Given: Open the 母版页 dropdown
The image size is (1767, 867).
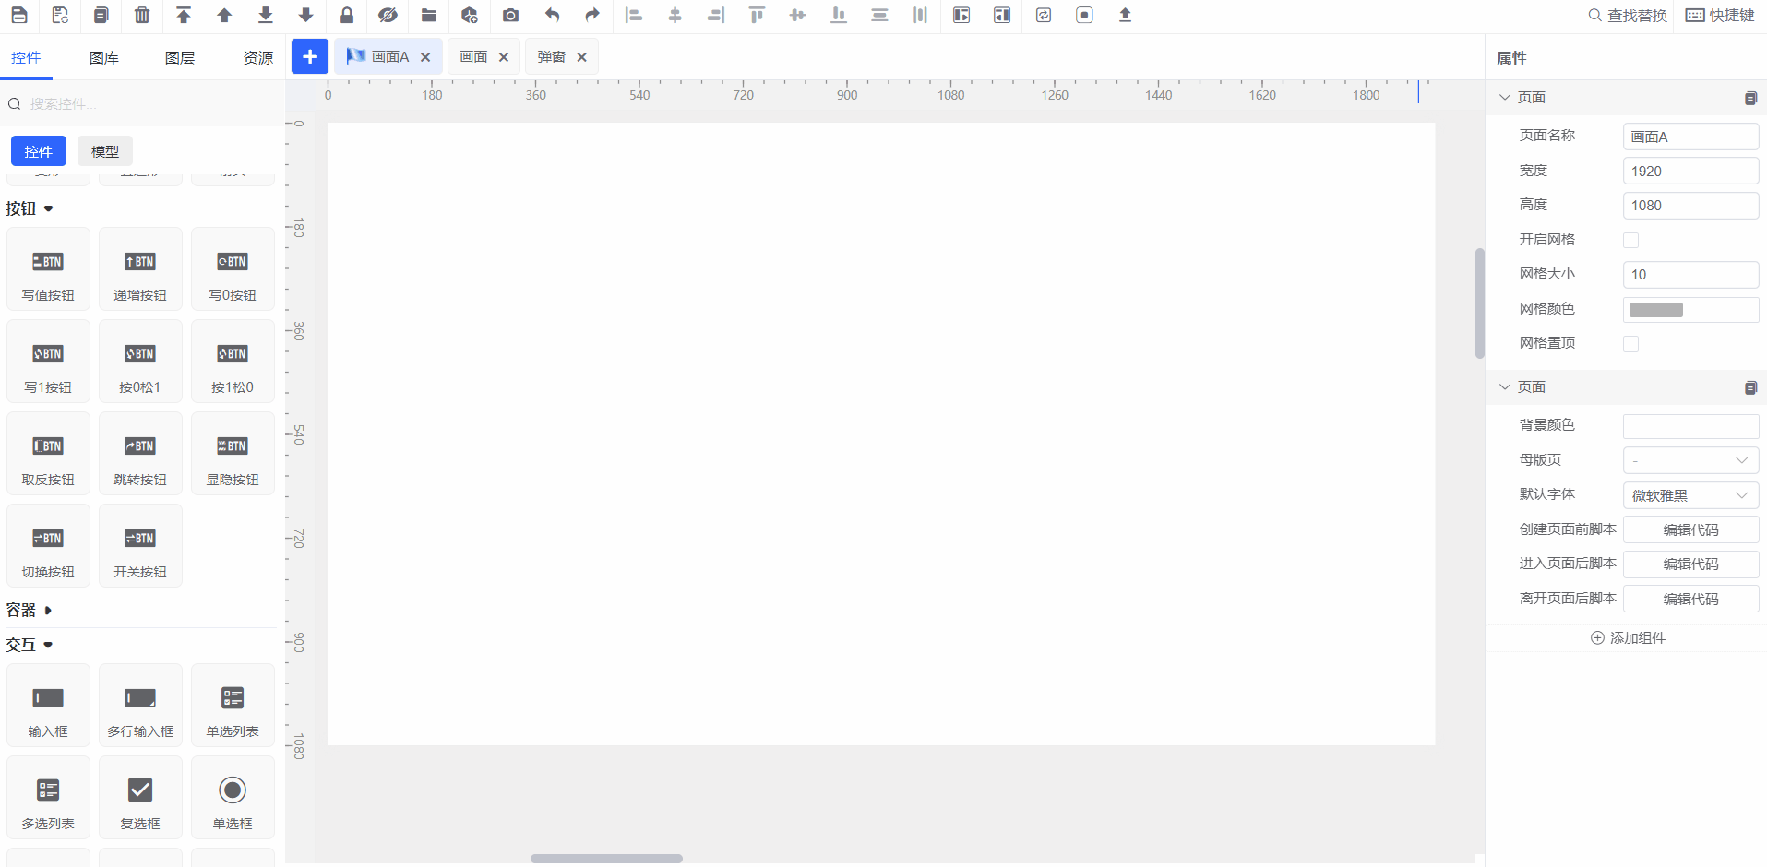Looking at the screenshot, I should [1689, 460].
